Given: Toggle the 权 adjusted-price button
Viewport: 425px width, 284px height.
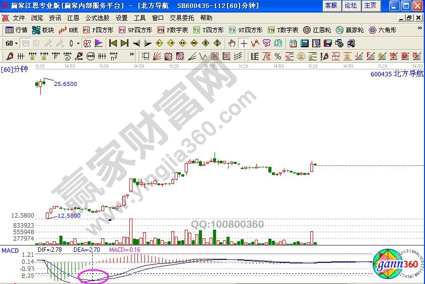Looking at the screenshot, I should 87,43.
